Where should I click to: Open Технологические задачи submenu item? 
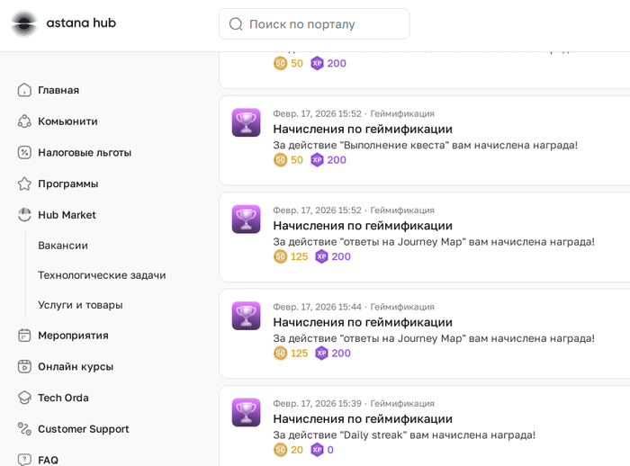tap(102, 275)
